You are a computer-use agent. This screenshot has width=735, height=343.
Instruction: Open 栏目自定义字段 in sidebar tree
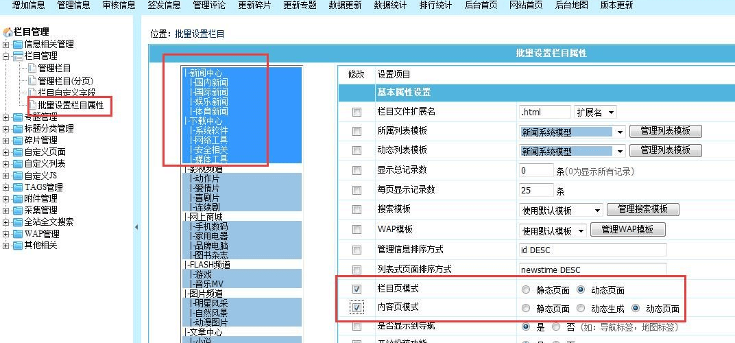(x=67, y=93)
